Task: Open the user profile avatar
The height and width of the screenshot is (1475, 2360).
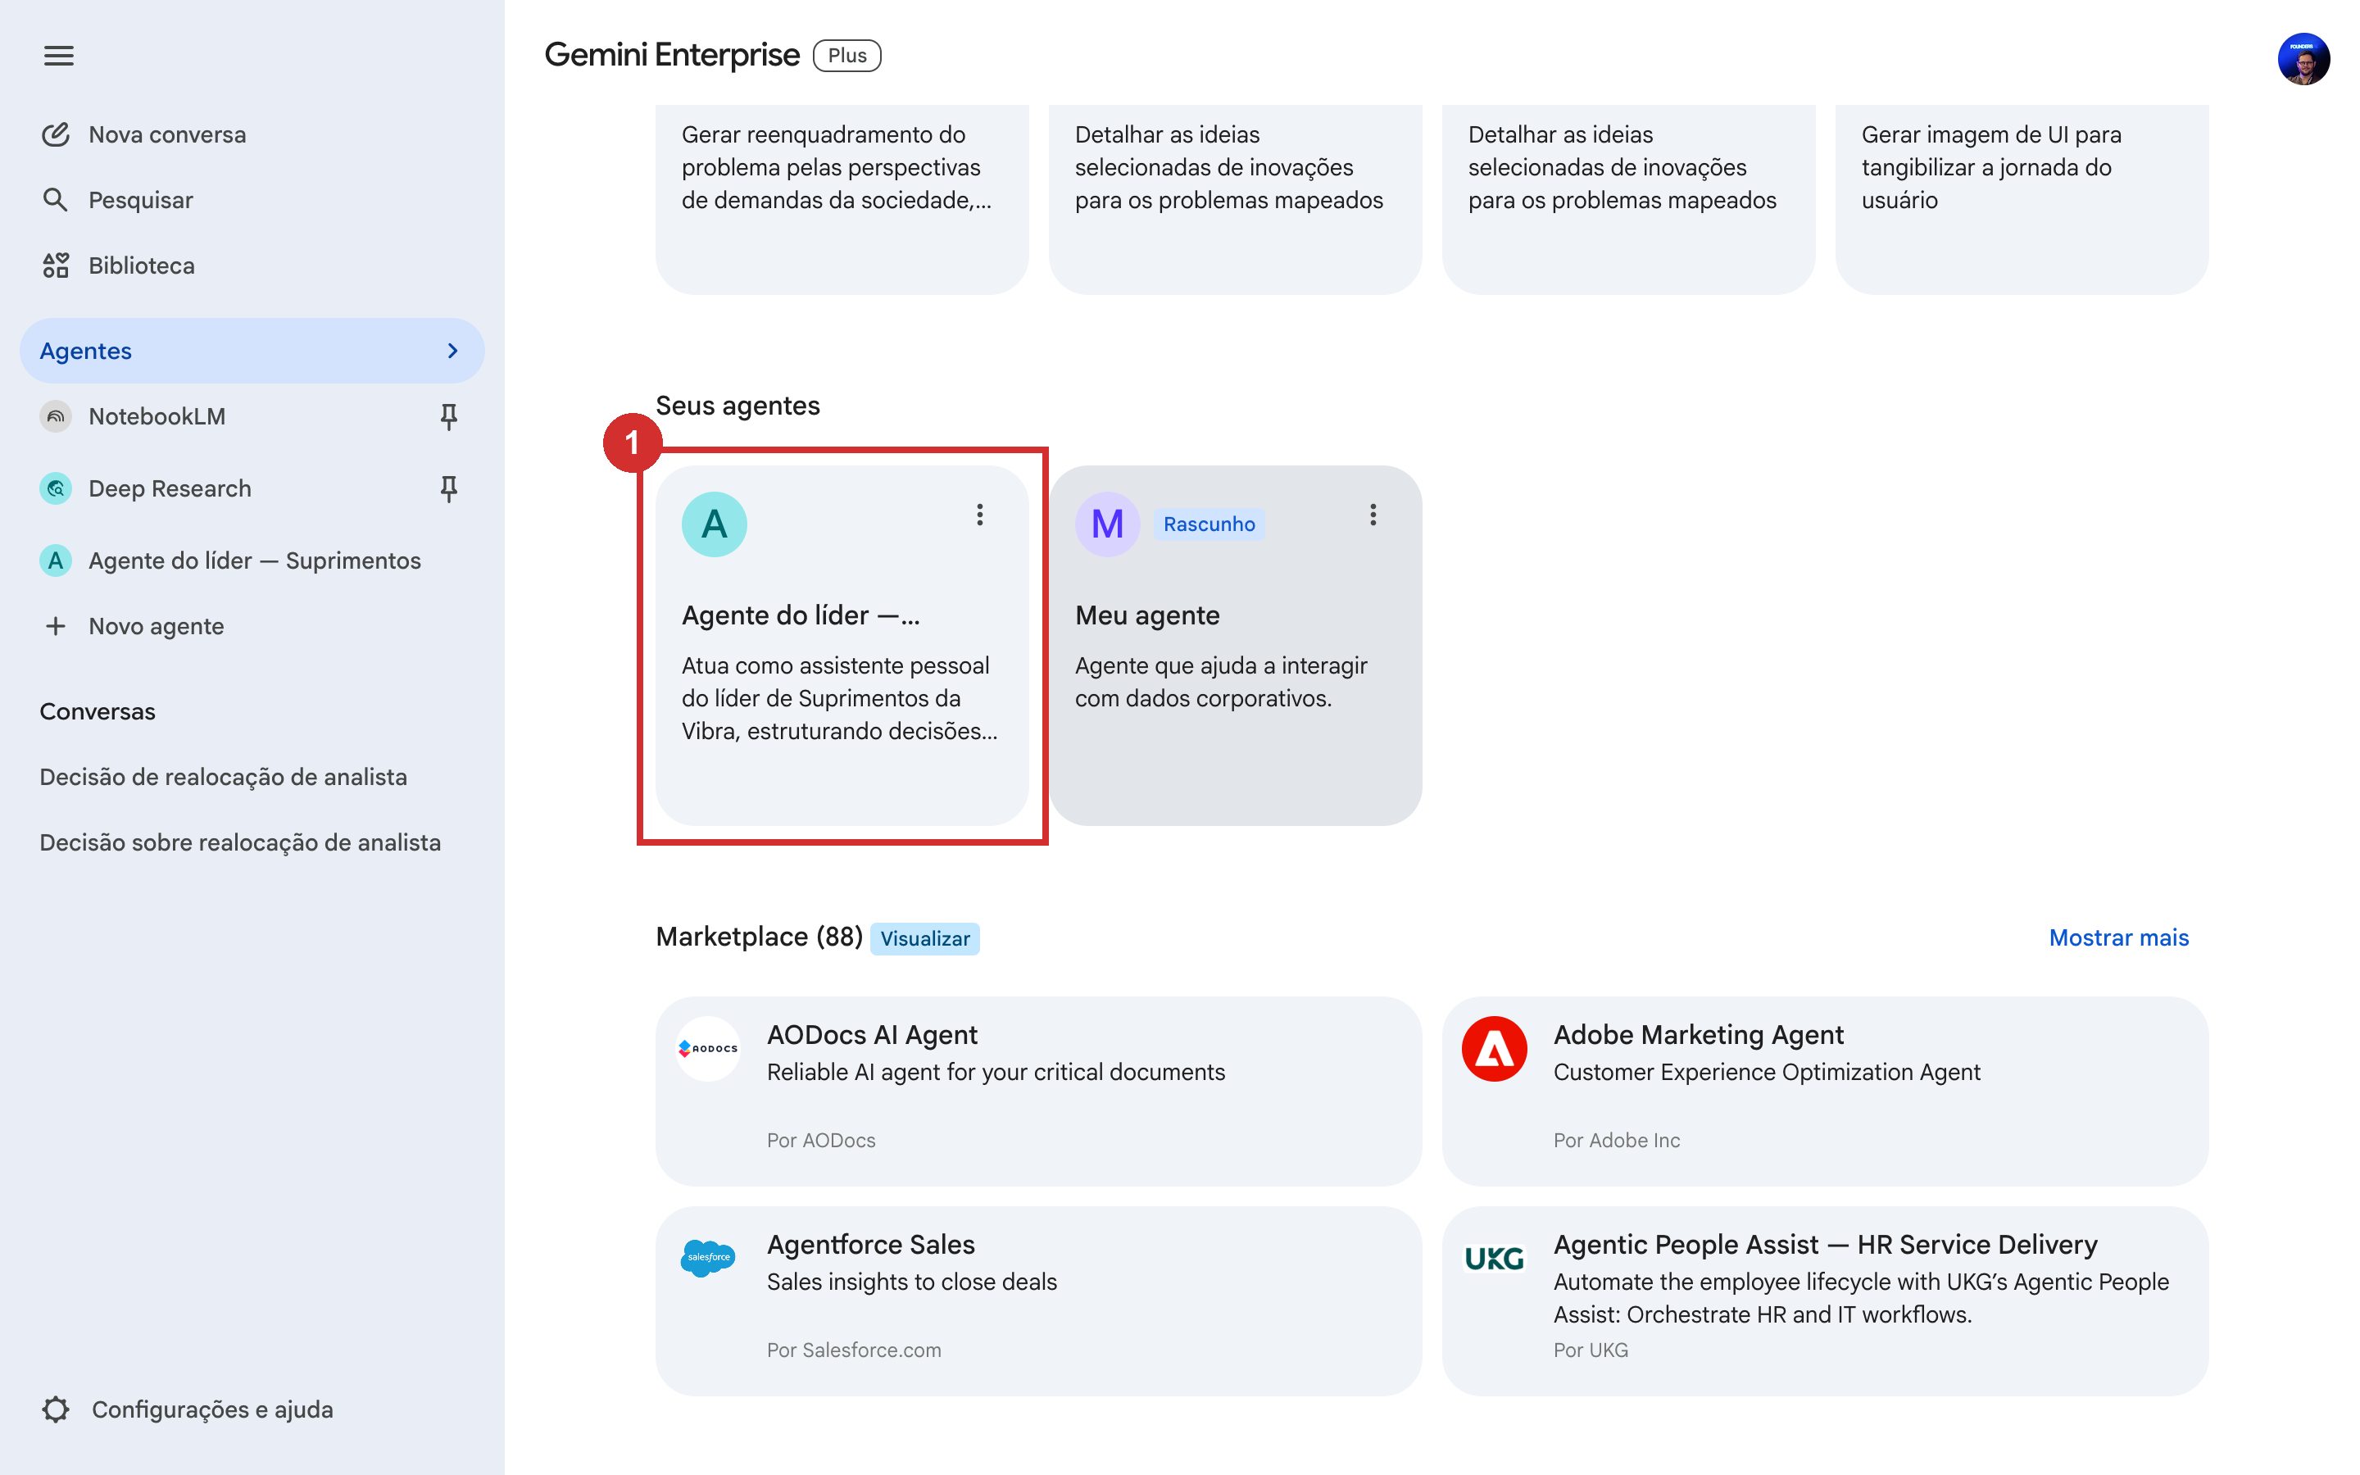Action: coord(2303,58)
